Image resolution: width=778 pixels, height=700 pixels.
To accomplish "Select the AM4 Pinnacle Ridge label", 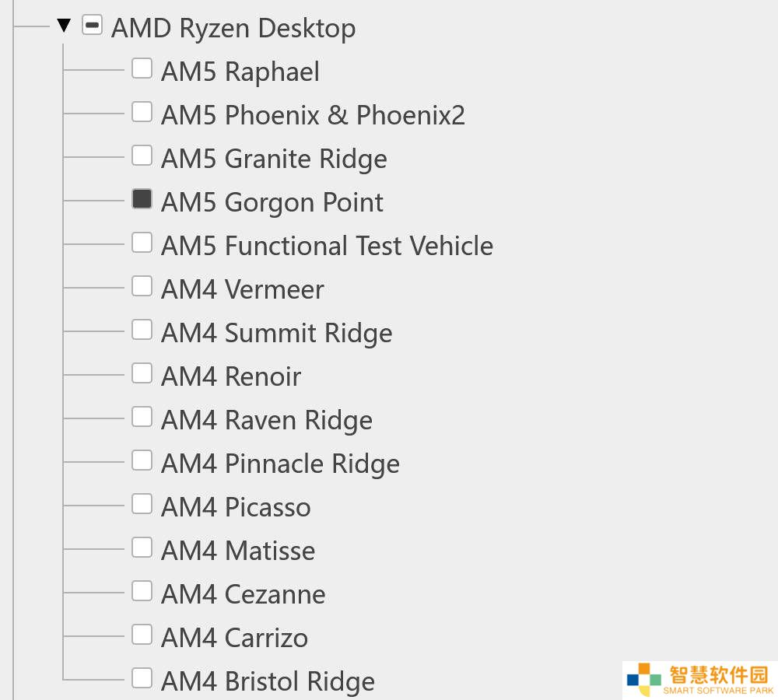I will [280, 464].
